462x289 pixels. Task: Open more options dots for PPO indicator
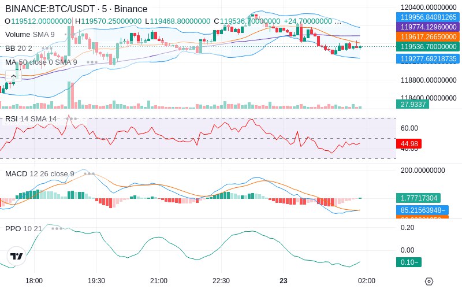57,228
